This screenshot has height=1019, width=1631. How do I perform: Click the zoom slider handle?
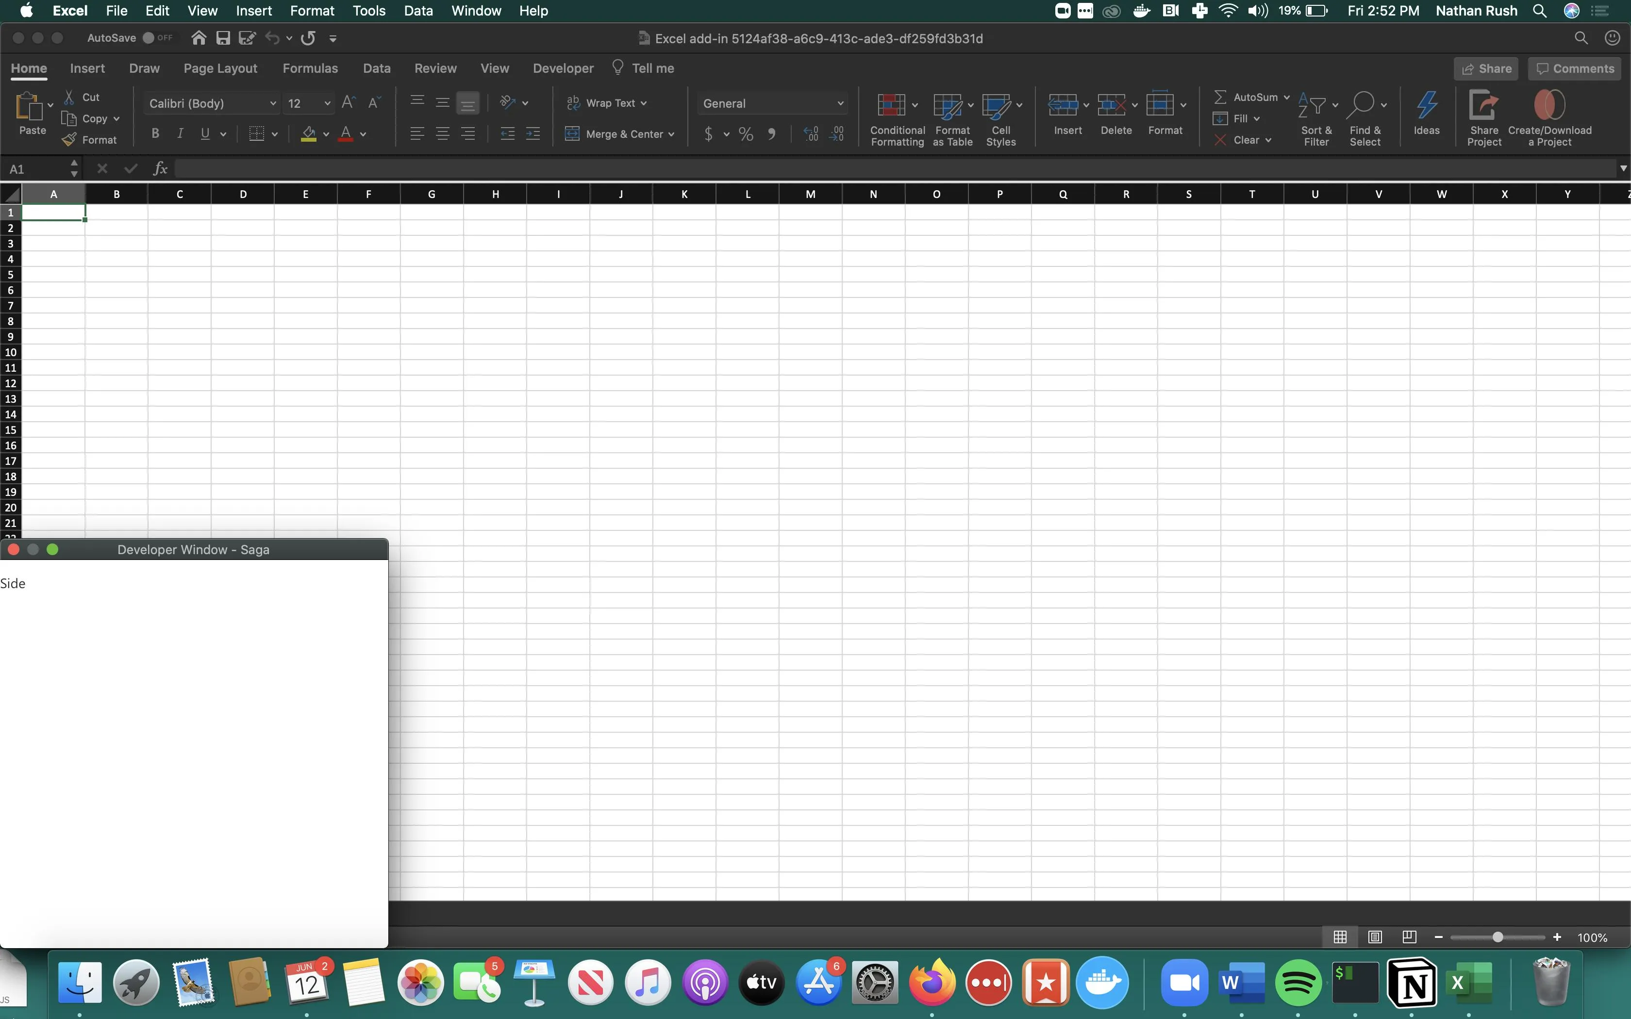[x=1498, y=937]
